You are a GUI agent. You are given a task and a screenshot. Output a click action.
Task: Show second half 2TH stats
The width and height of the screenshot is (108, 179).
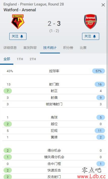point(33,59)
